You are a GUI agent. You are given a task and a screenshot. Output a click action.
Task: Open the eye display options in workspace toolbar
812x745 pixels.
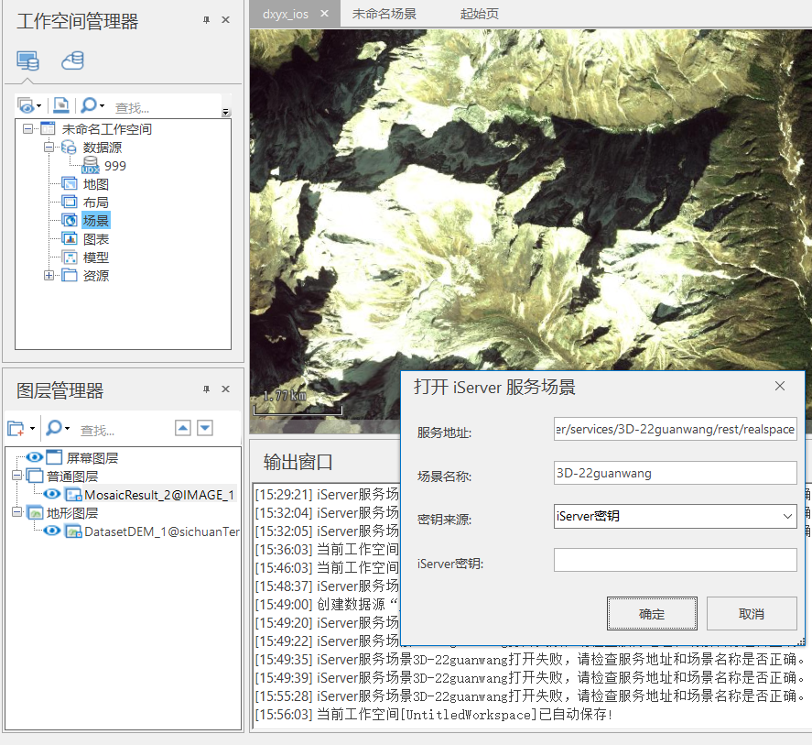click(29, 105)
